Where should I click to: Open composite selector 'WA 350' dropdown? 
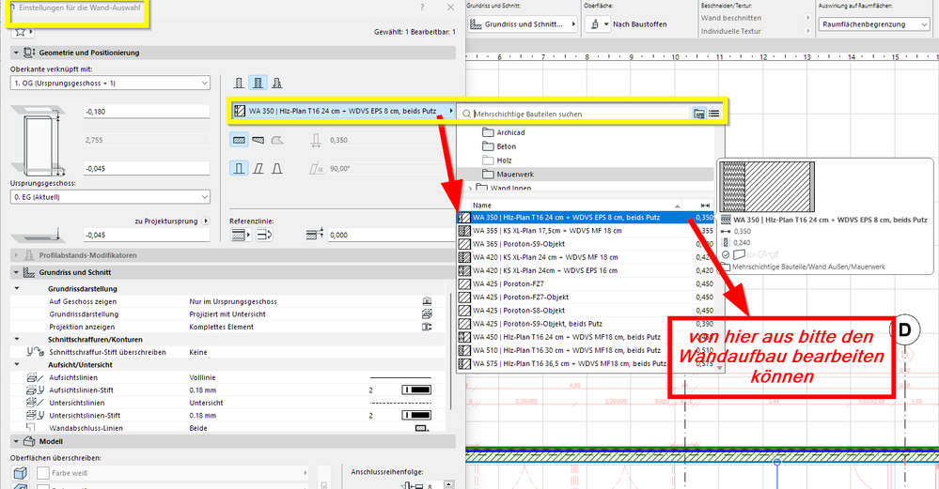(x=343, y=111)
